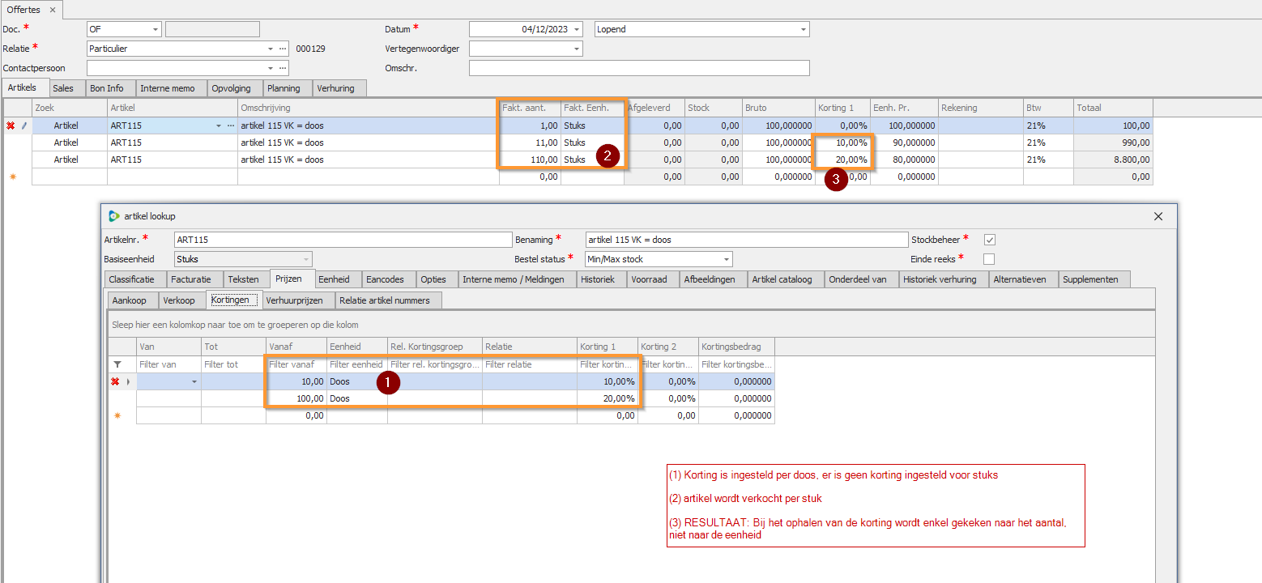1262x583 pixels.
Task: Expand the Relatie dropdown showing Particulier
Action: [271, 49]
